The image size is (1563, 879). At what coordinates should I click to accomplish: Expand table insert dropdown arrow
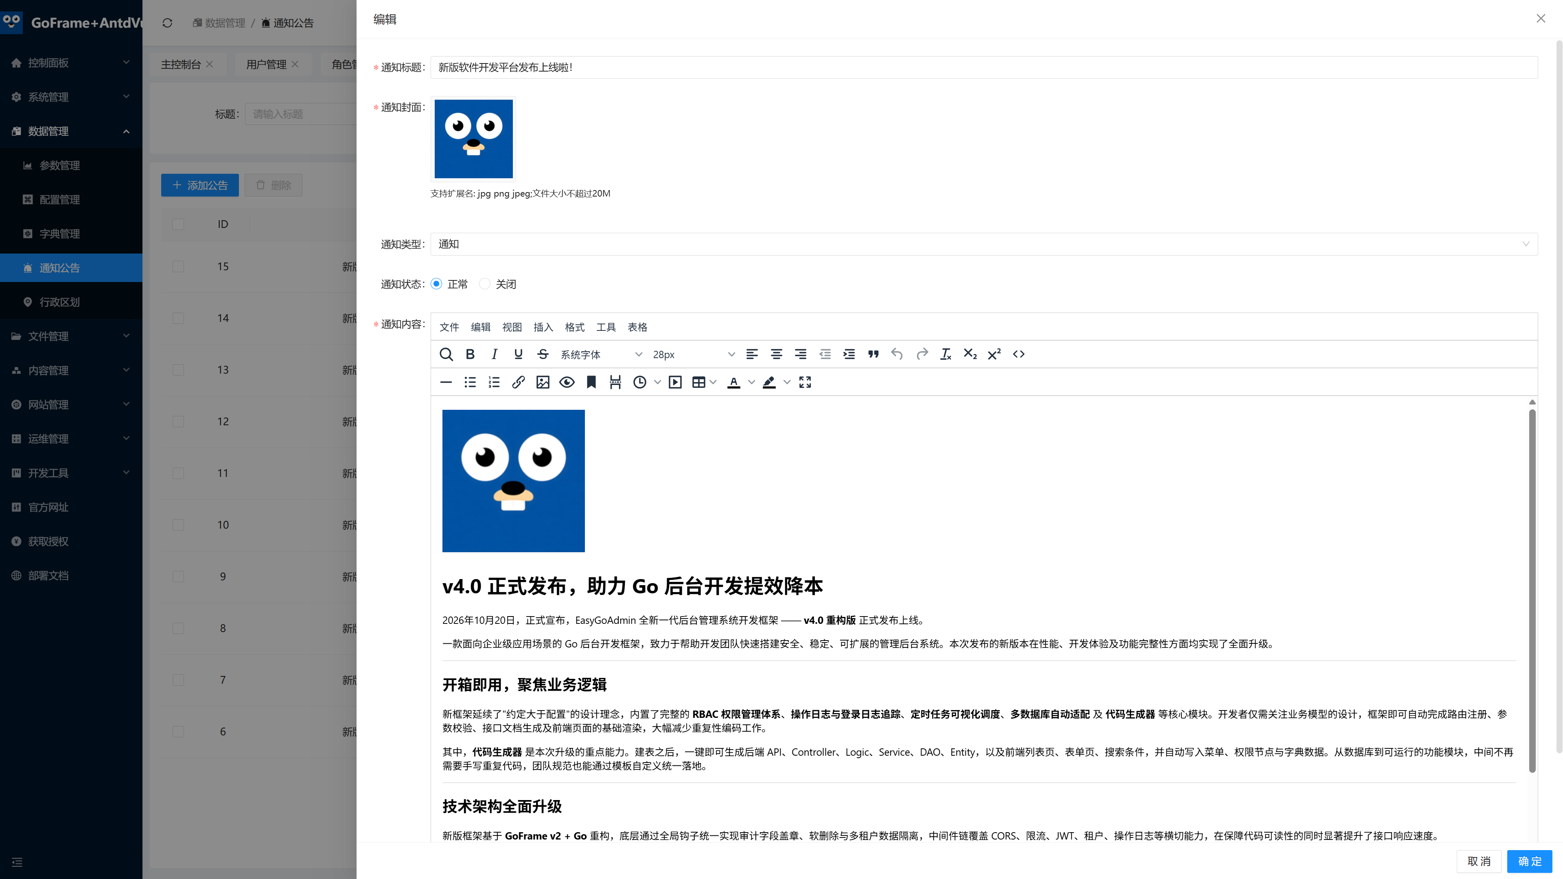(713, 382)
